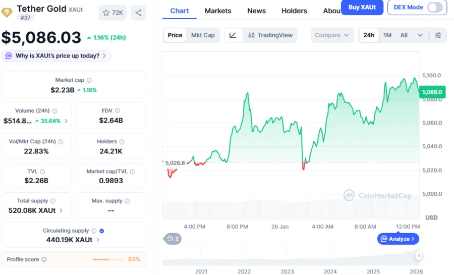Screen dimensions: 454x275
Task: Switch to TradingView chart mode
Action: (x=270, y=35)
